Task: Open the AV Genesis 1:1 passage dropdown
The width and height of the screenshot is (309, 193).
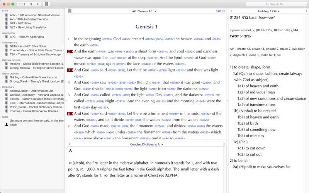Action: pos(144,12)
